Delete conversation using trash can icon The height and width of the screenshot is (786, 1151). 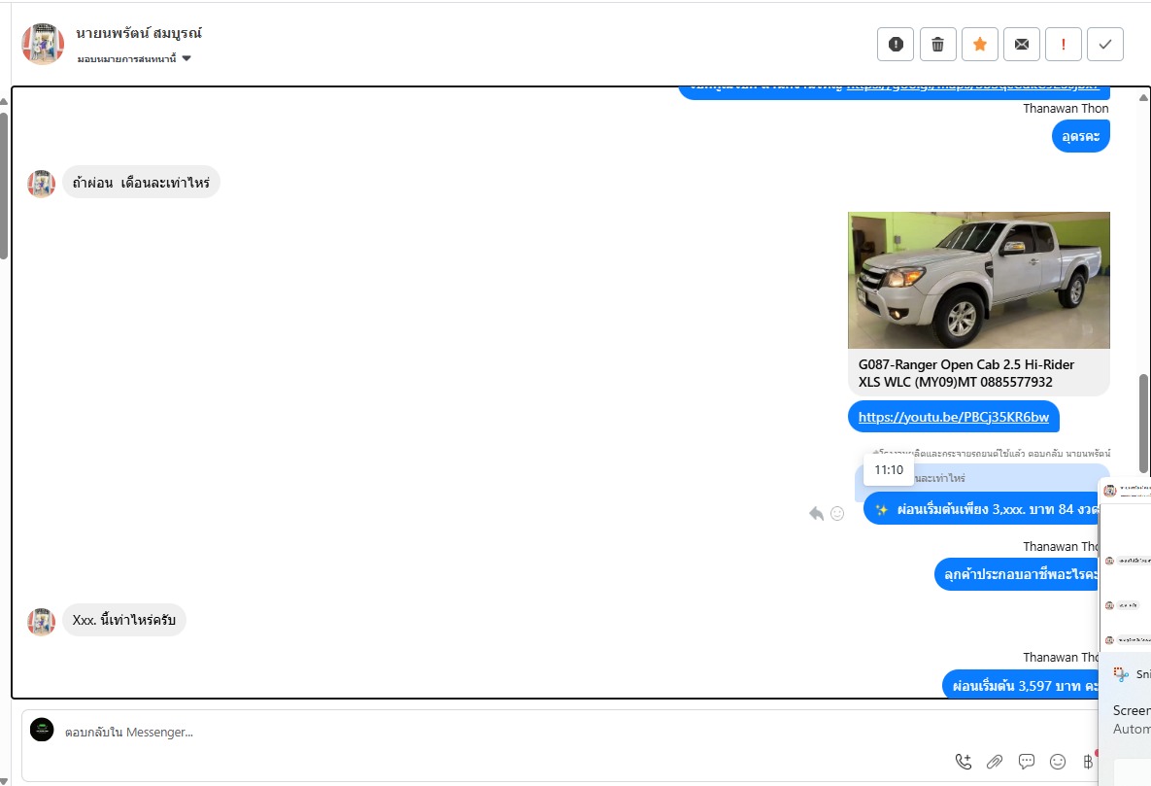(937, 44)
